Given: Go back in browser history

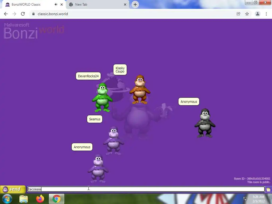Looking at the screenshot, I should tap(6, 14).
